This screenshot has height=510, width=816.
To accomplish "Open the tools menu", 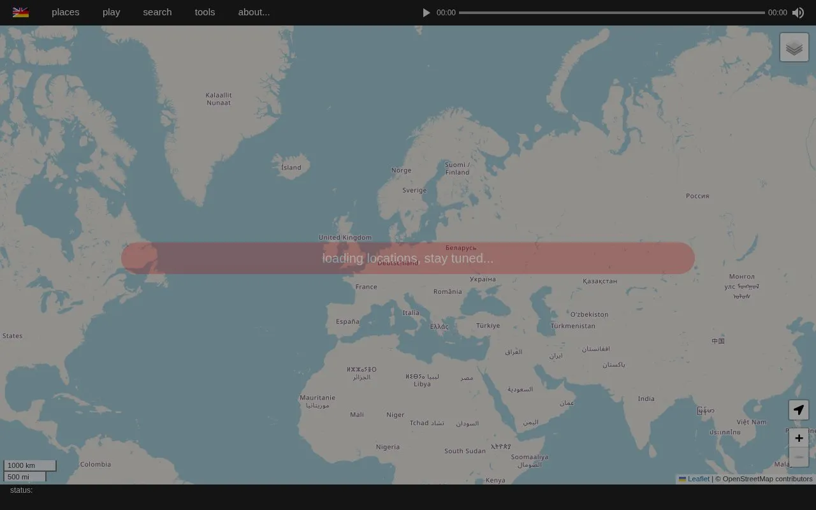I will [x=205, y=12].
